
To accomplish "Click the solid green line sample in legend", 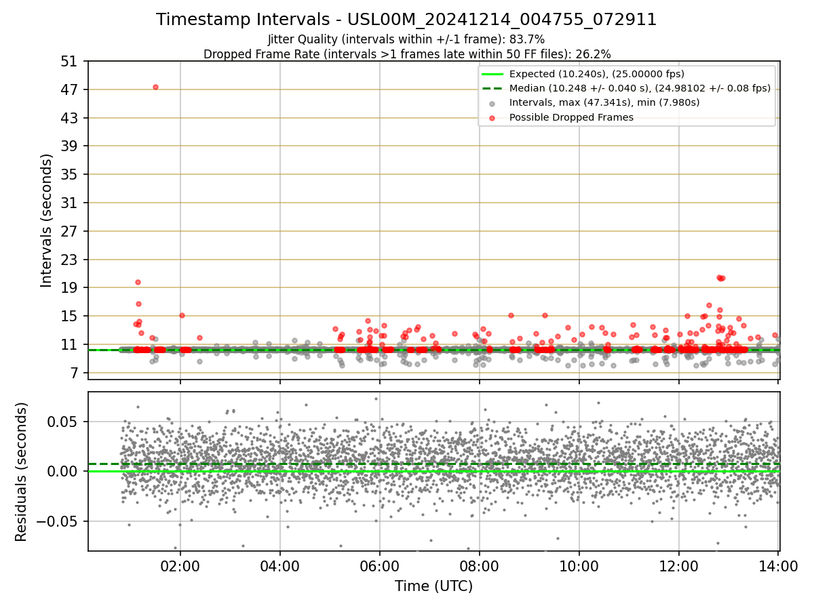I will coord(493,74).
